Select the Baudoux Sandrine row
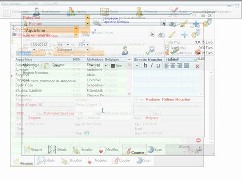The image size is (242, 181). [x=71, y=90]
